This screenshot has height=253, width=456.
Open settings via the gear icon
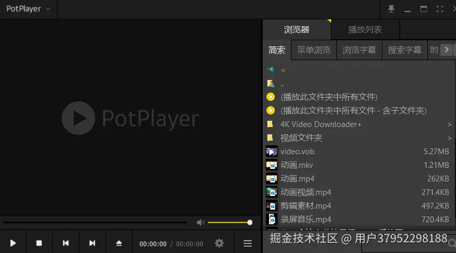point(219,243)
